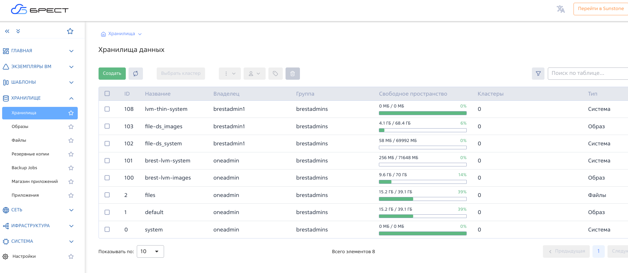Select checkbox for brest-lvm-images row
This screenshot has width=628, height=273.
point(107,178)
